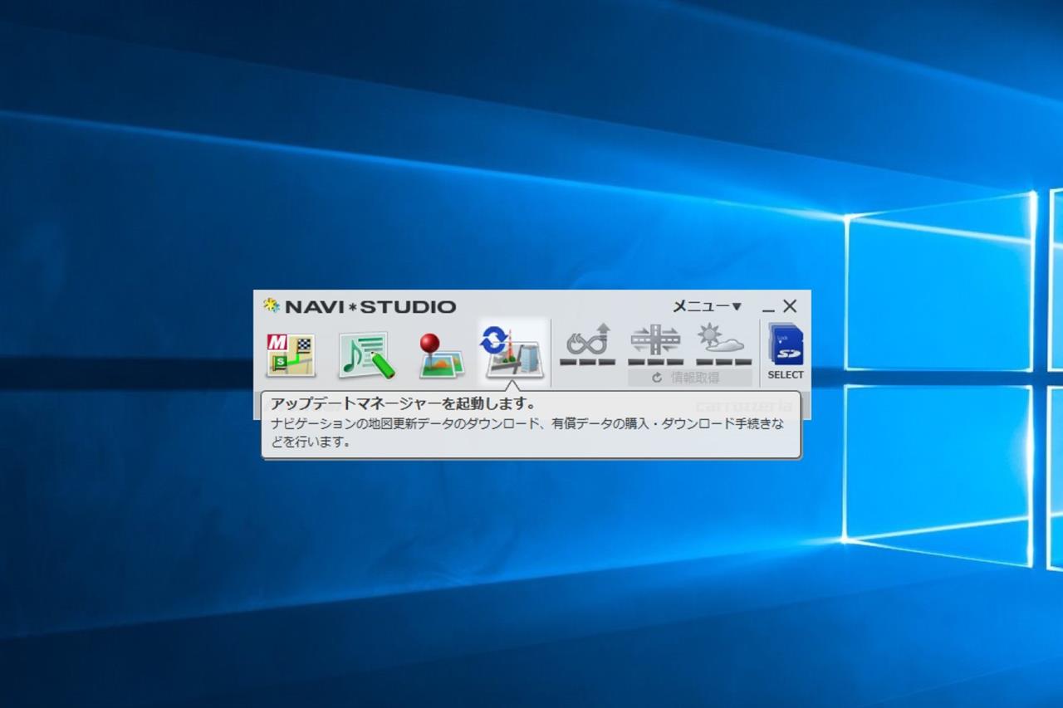Click tooltip text アップデートマネージャーを起動します。

click(403, 404)
